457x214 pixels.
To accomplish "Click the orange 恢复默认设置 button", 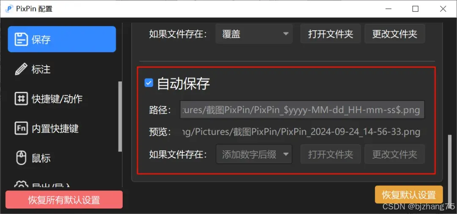I will [x=409, y=195].
